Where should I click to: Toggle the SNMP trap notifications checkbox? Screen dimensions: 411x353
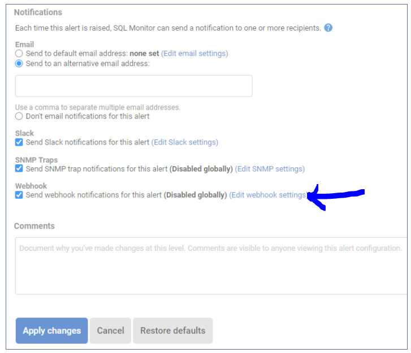pyautogui.click(x=19, y=169)
